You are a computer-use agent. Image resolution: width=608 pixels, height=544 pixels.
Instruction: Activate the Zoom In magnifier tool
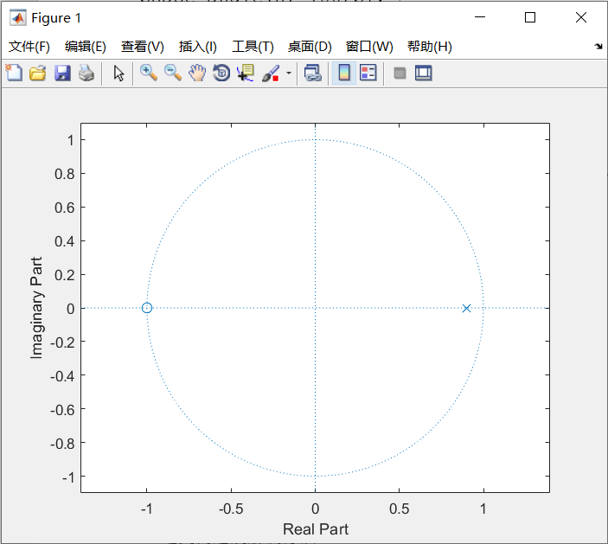[148, 73]
